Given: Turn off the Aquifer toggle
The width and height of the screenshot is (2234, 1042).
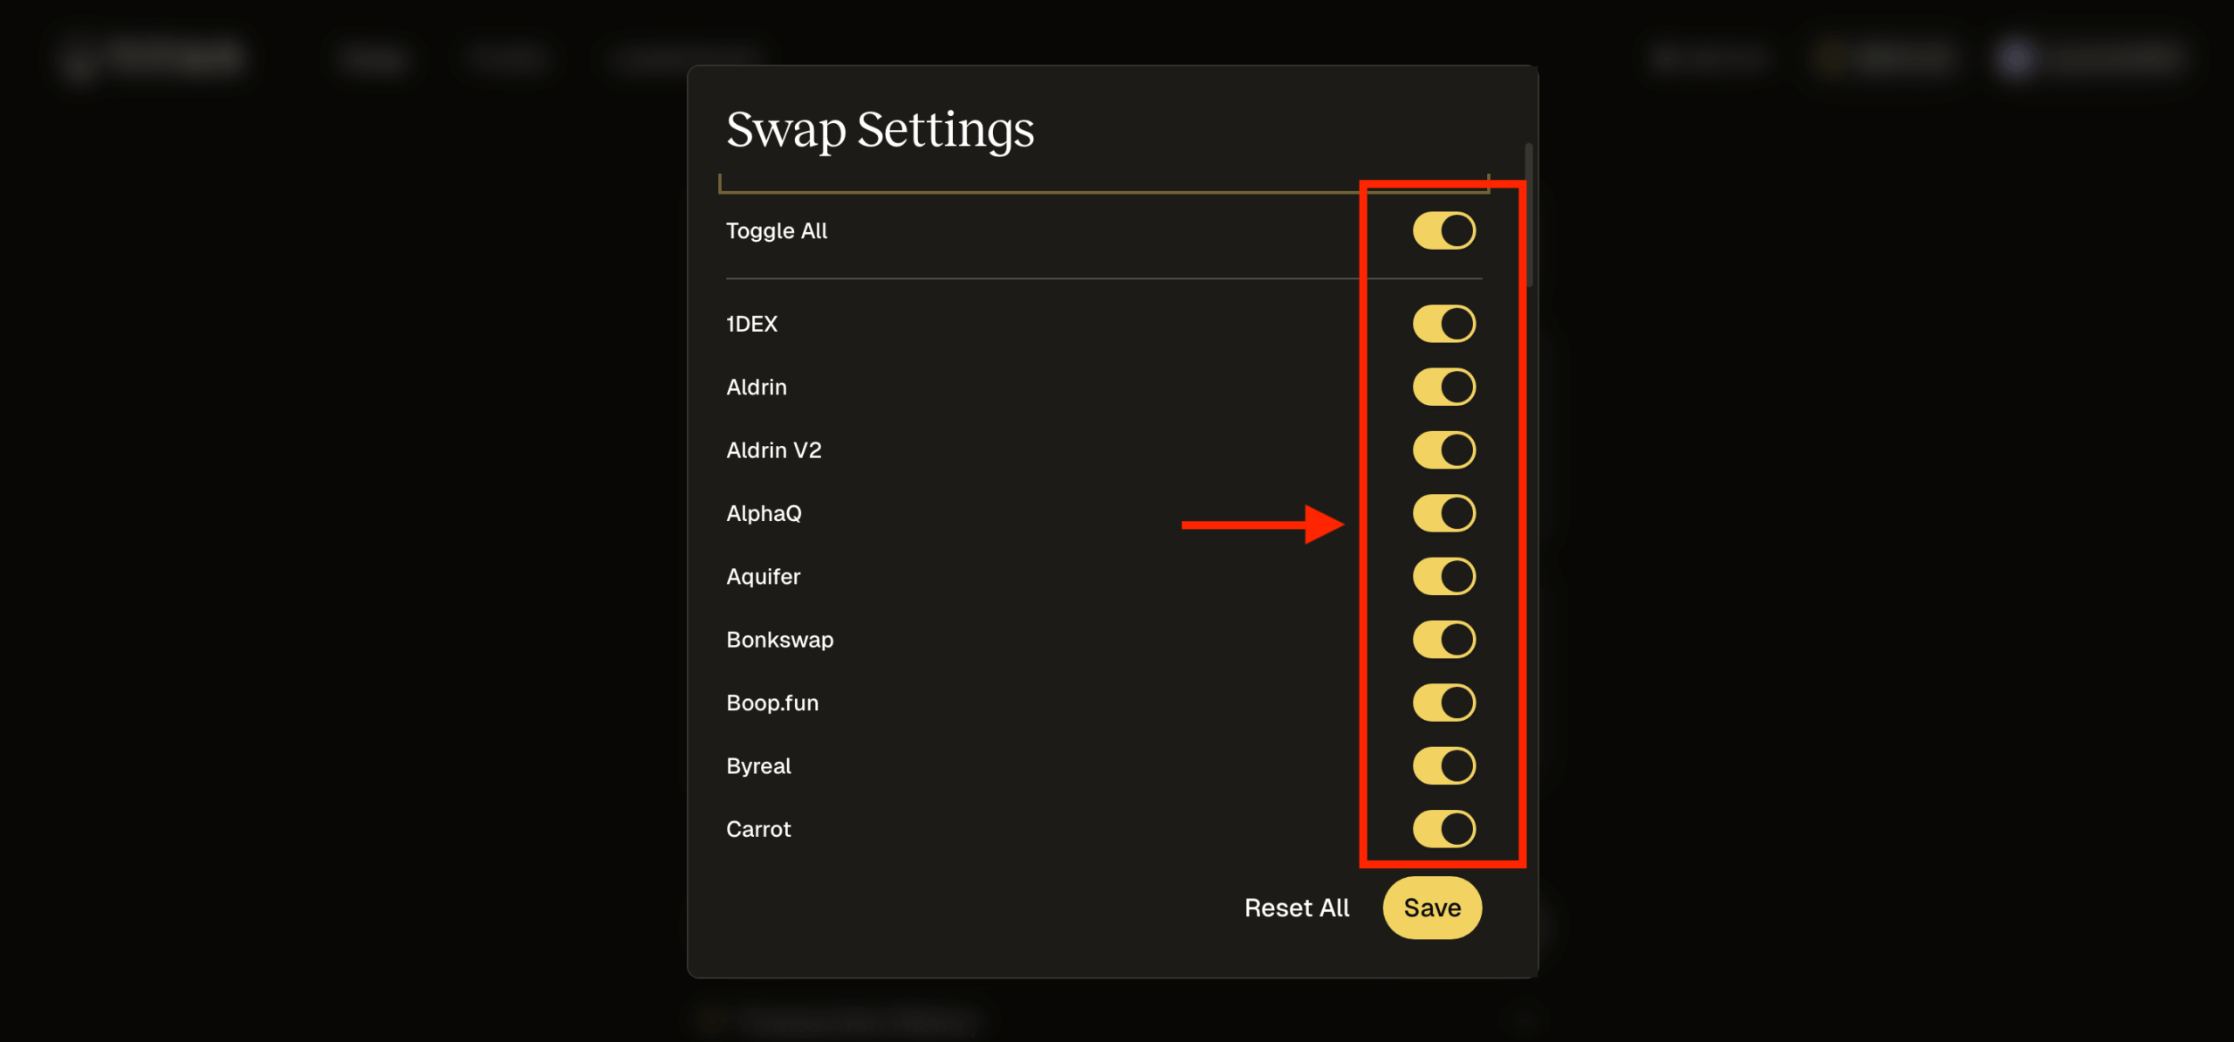Looking at the screenshot, I should tap(1443, 577).
